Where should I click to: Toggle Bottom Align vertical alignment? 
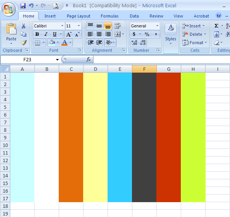[108, 26]
